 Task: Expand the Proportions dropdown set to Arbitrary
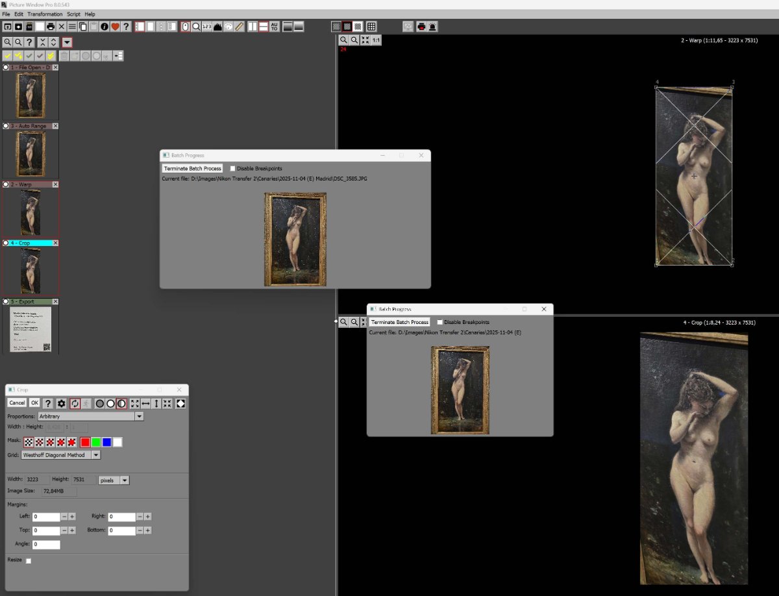(x=139, y=416)
